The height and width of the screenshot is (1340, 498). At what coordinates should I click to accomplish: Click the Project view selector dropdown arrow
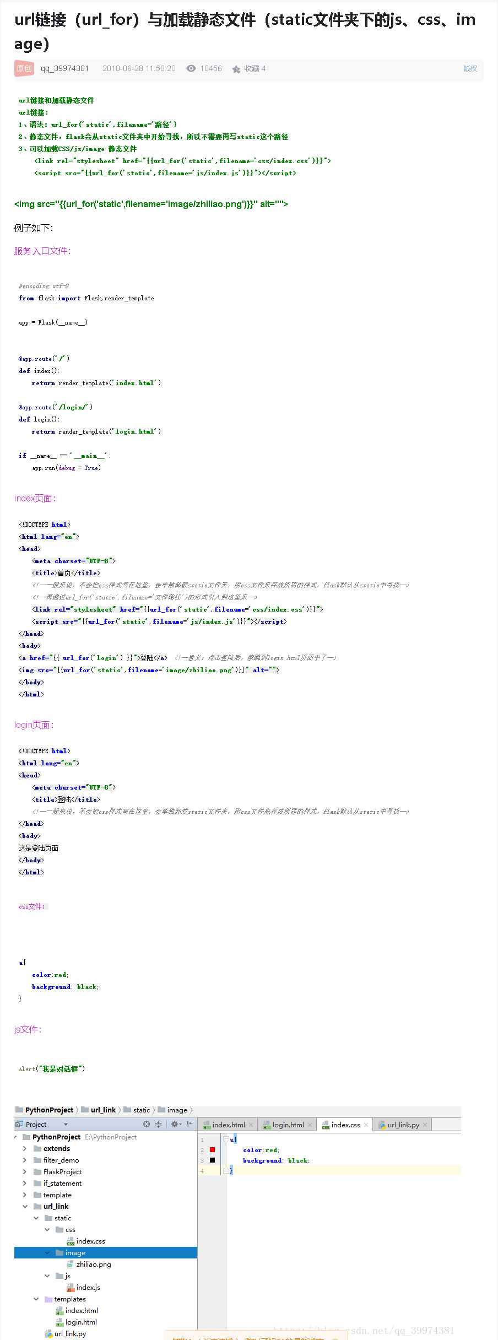pos(66,1125)
